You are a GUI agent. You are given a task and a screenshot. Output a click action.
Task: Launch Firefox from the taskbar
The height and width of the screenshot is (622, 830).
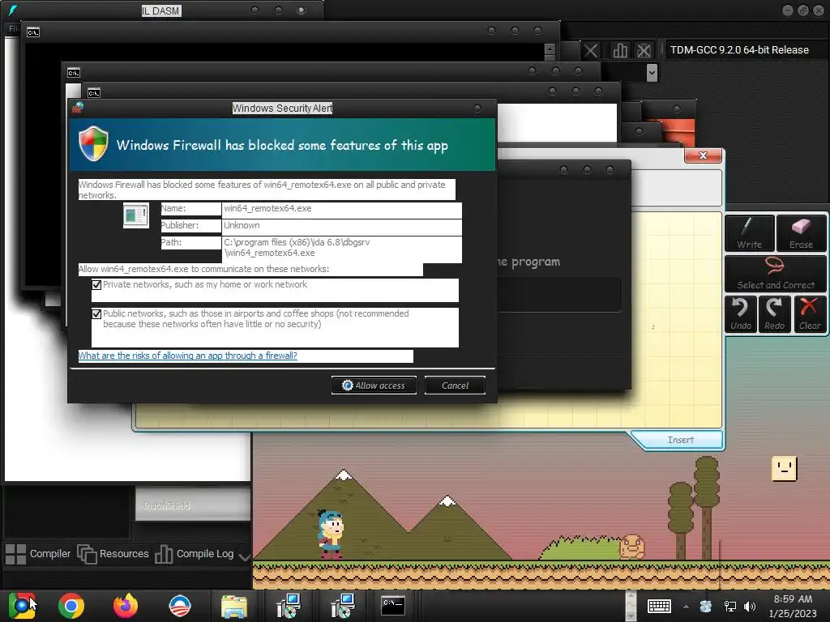coord(126,606)
